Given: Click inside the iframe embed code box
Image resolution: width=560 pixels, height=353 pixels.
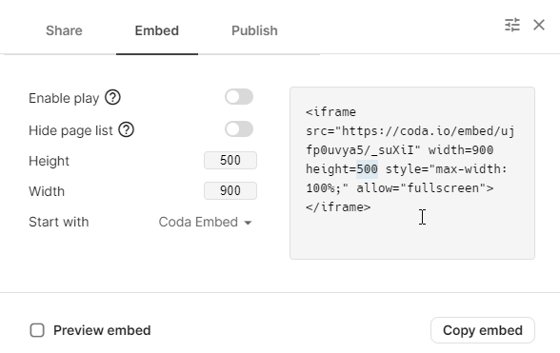Looking at the screenshot, I should (x=412, y=173).
